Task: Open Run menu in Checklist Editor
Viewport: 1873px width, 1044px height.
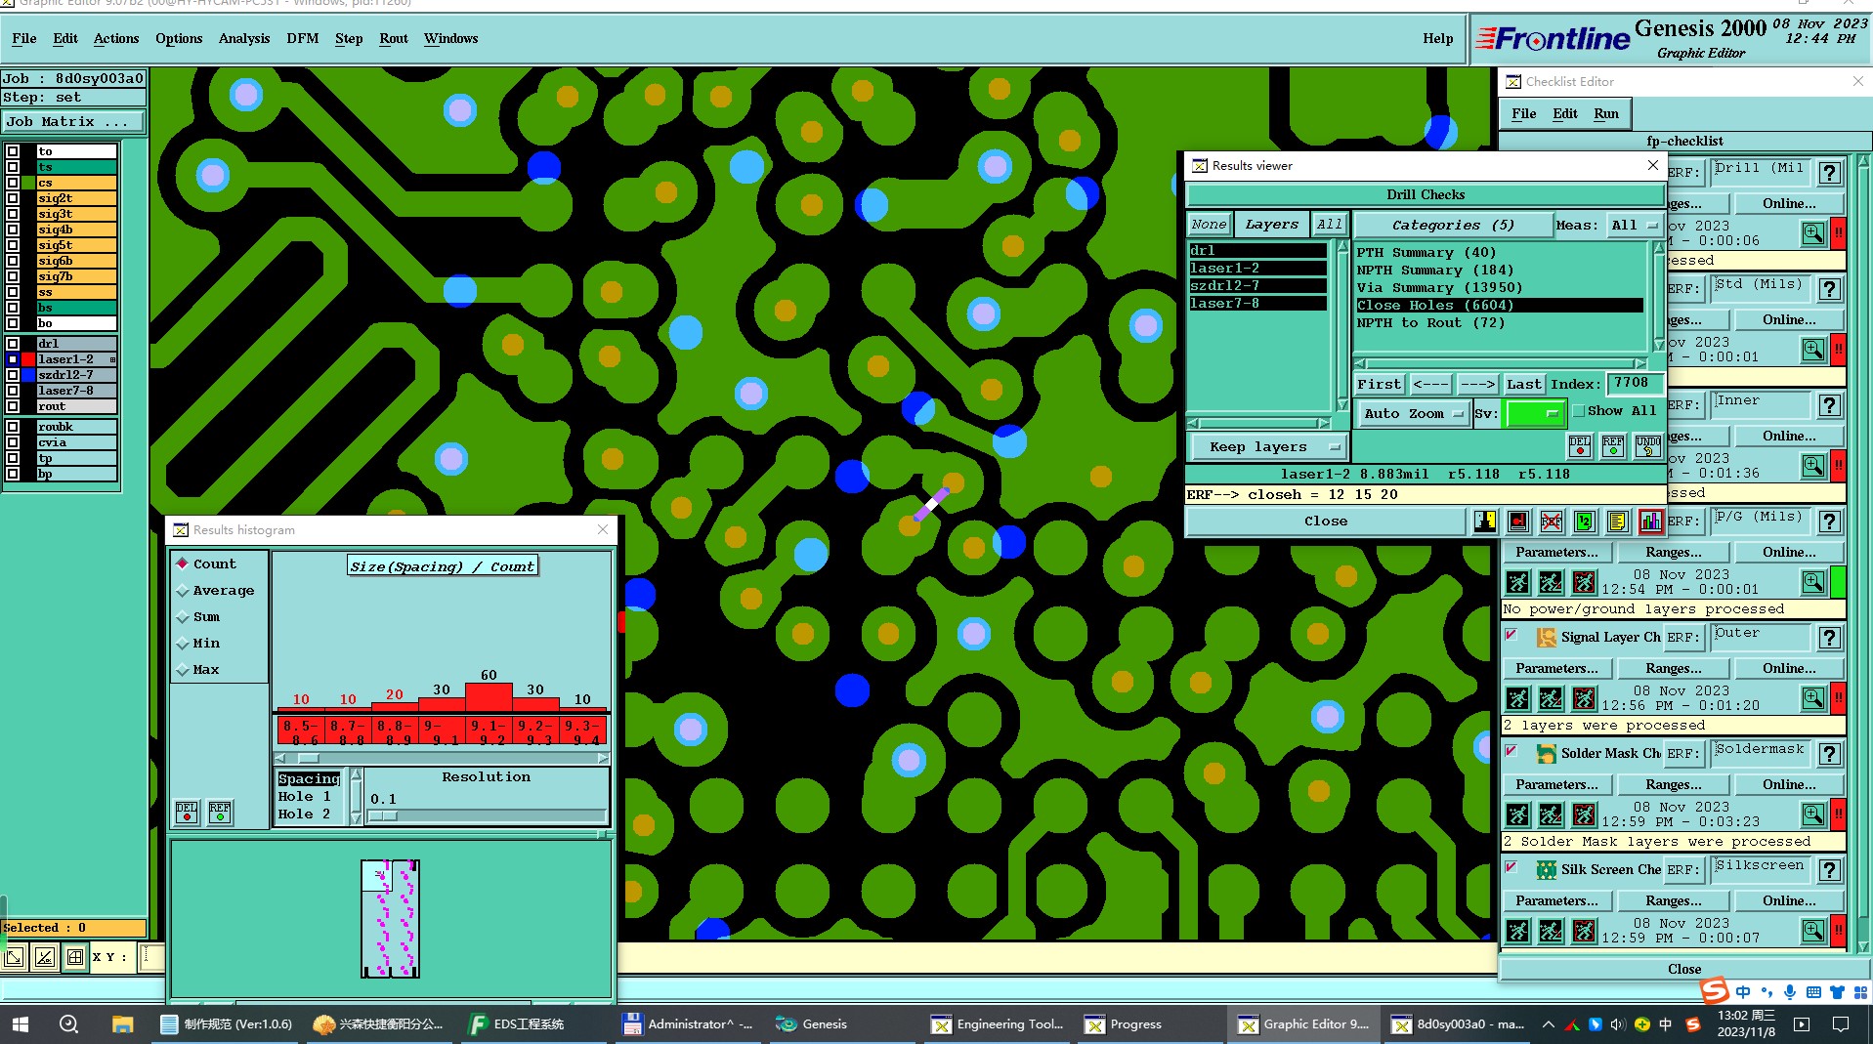Action: click(1606, 113)
